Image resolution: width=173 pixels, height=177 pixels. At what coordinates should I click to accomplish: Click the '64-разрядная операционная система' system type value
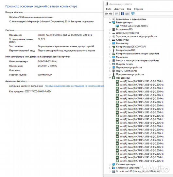pos(66,46)
